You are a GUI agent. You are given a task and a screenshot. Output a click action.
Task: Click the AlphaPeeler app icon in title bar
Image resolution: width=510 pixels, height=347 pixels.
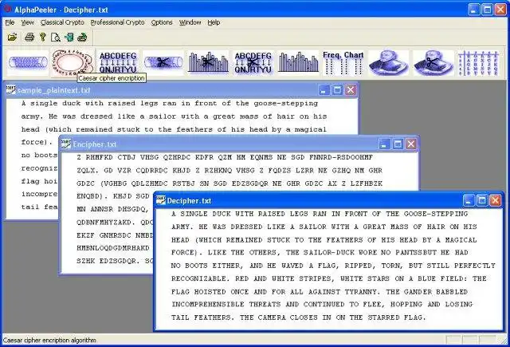point(7,9)
